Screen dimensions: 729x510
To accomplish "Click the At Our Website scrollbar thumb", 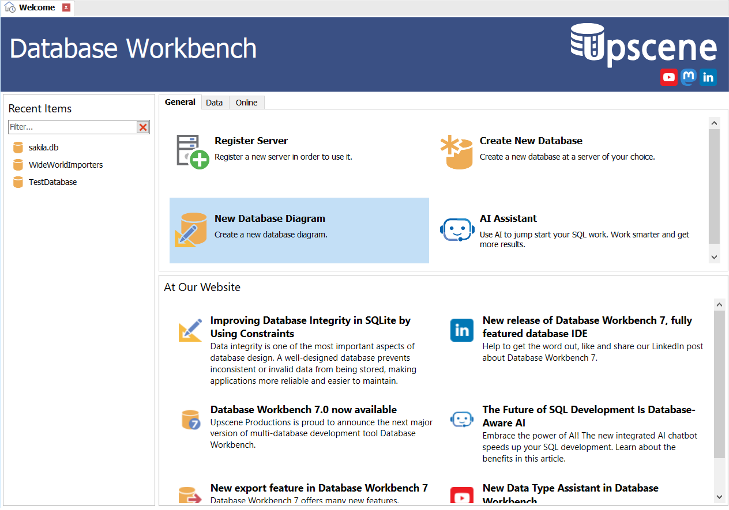I will (719, 384).
